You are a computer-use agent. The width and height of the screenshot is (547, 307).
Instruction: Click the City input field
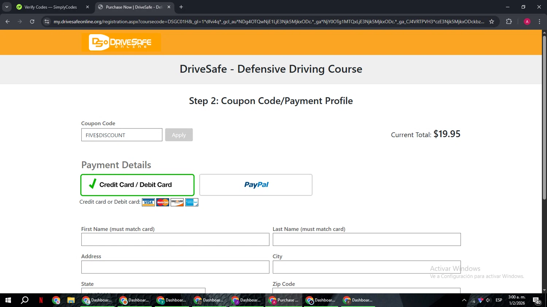coord(366,267)
